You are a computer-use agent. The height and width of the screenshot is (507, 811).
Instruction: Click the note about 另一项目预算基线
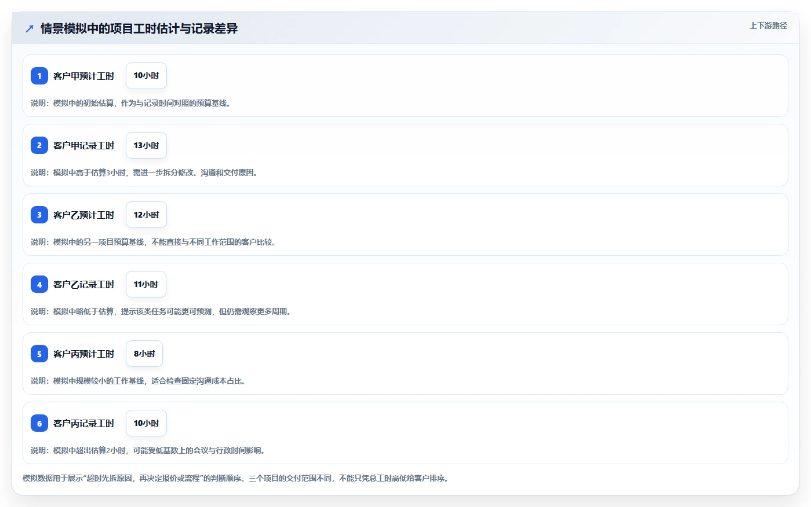click(x=155, y=242)
